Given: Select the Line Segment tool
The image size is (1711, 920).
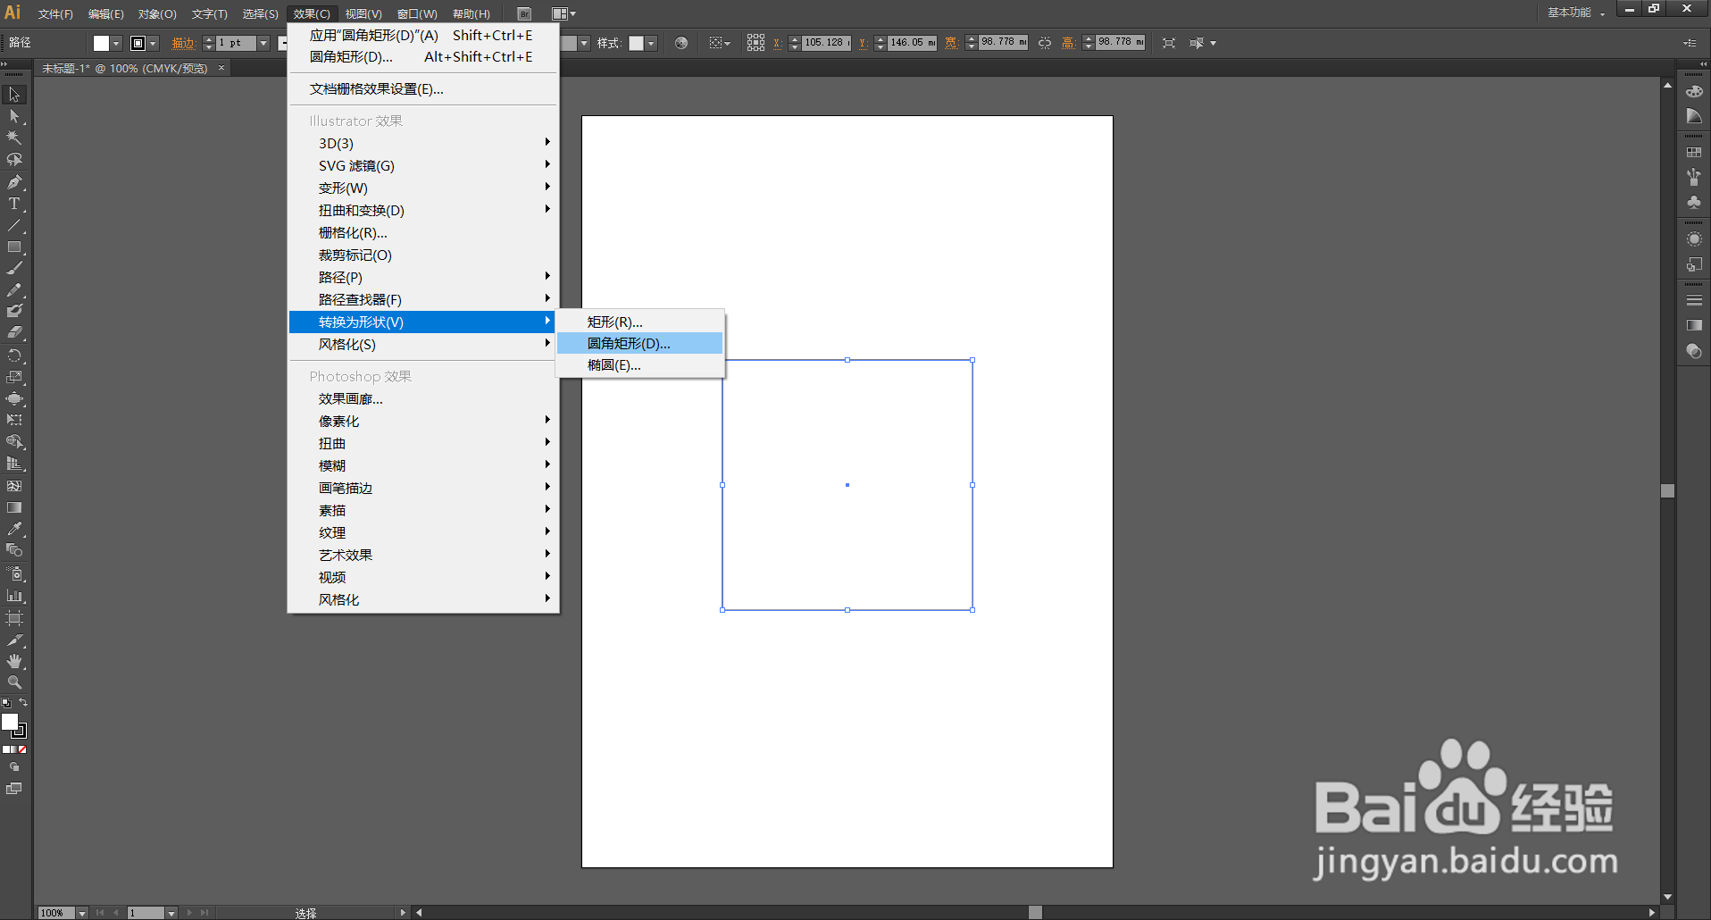Looking at the screenshot, I should 14,225.
